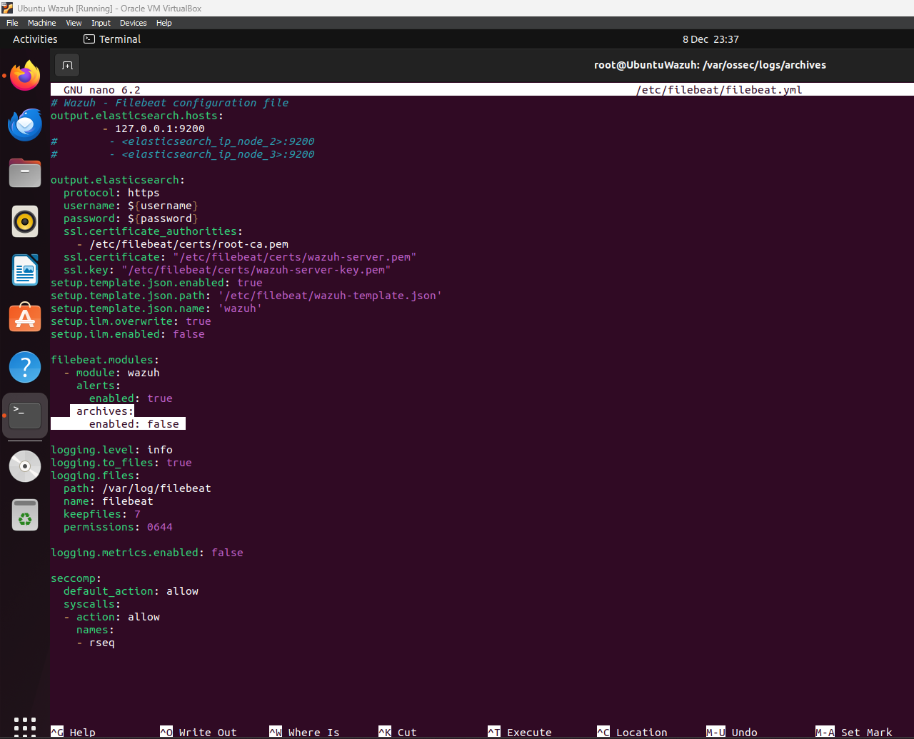Open the Activities overview
The image size is (914, 739).
coord(34,39)
